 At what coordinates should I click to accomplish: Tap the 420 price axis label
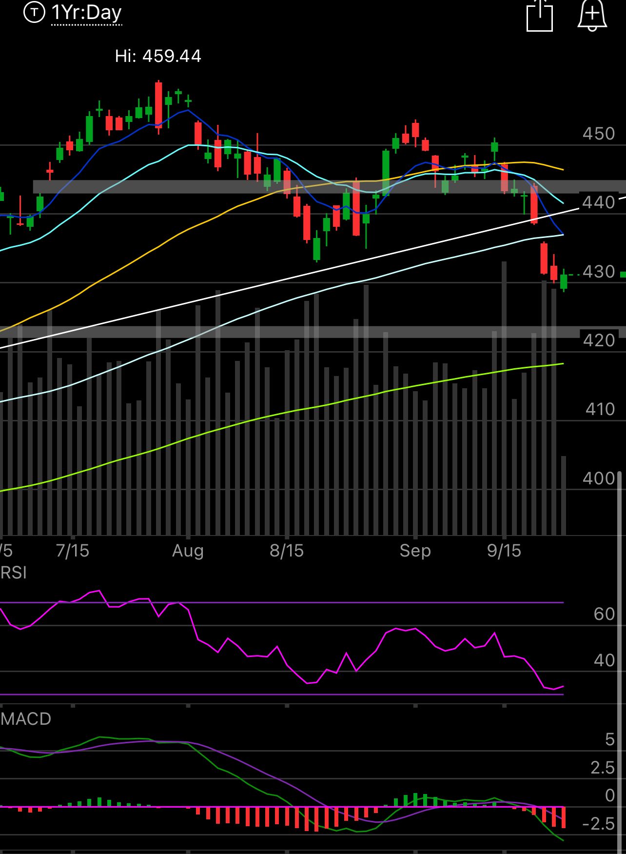pos(599,340)
